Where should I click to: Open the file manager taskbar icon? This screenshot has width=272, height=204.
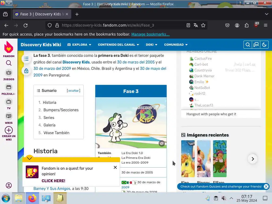tap(19, 198)
